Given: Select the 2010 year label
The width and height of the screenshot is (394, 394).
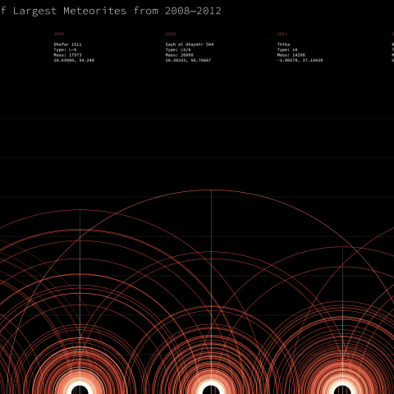Looking at the screenshot, I should (x=171, y=34).
